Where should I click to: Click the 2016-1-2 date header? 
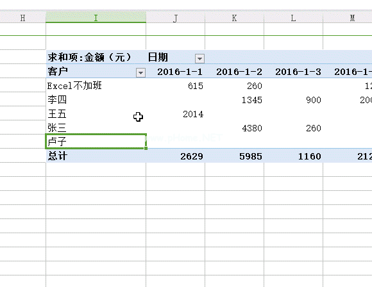pos(239,72)
